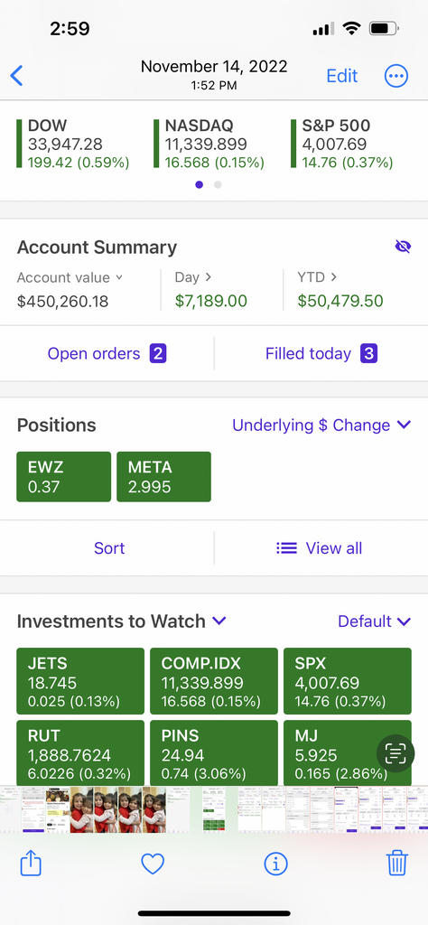
Task: Open the Underlying $ Change dropdown
Action: click(x=321, y=425)
